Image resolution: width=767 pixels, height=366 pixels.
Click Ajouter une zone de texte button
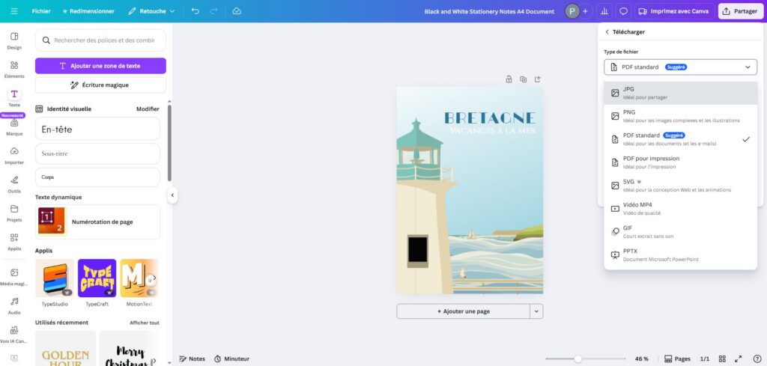(100, 66)
